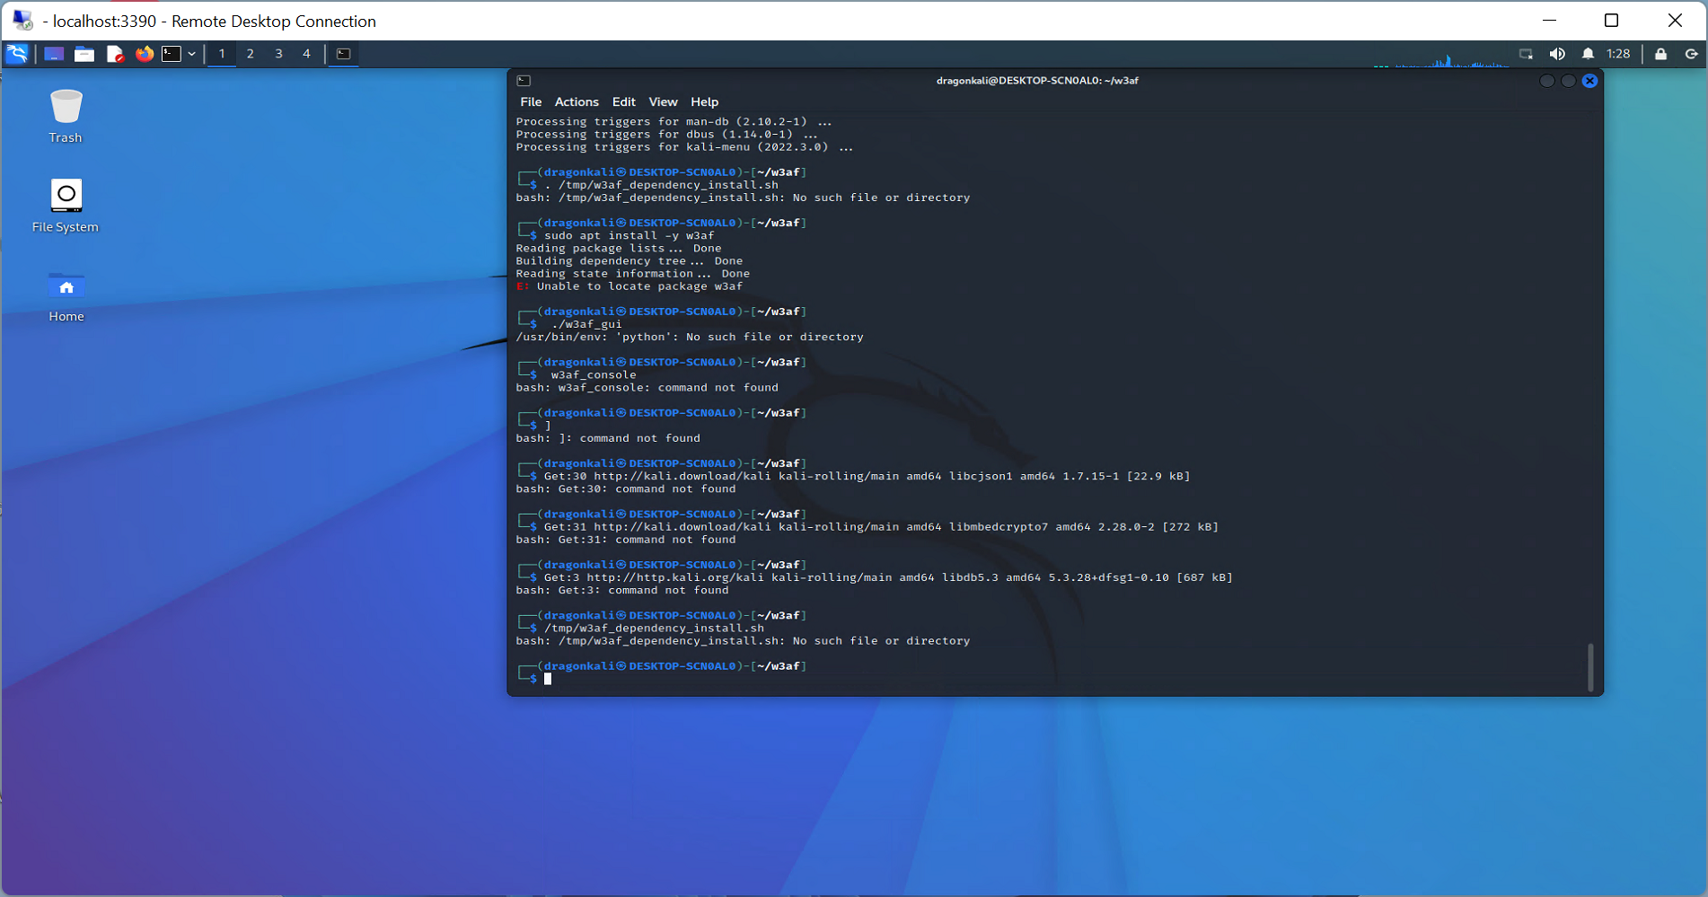Maximize the Remote Desktop Connection window
1708x897 pixels.
(x=1612, y=20)
